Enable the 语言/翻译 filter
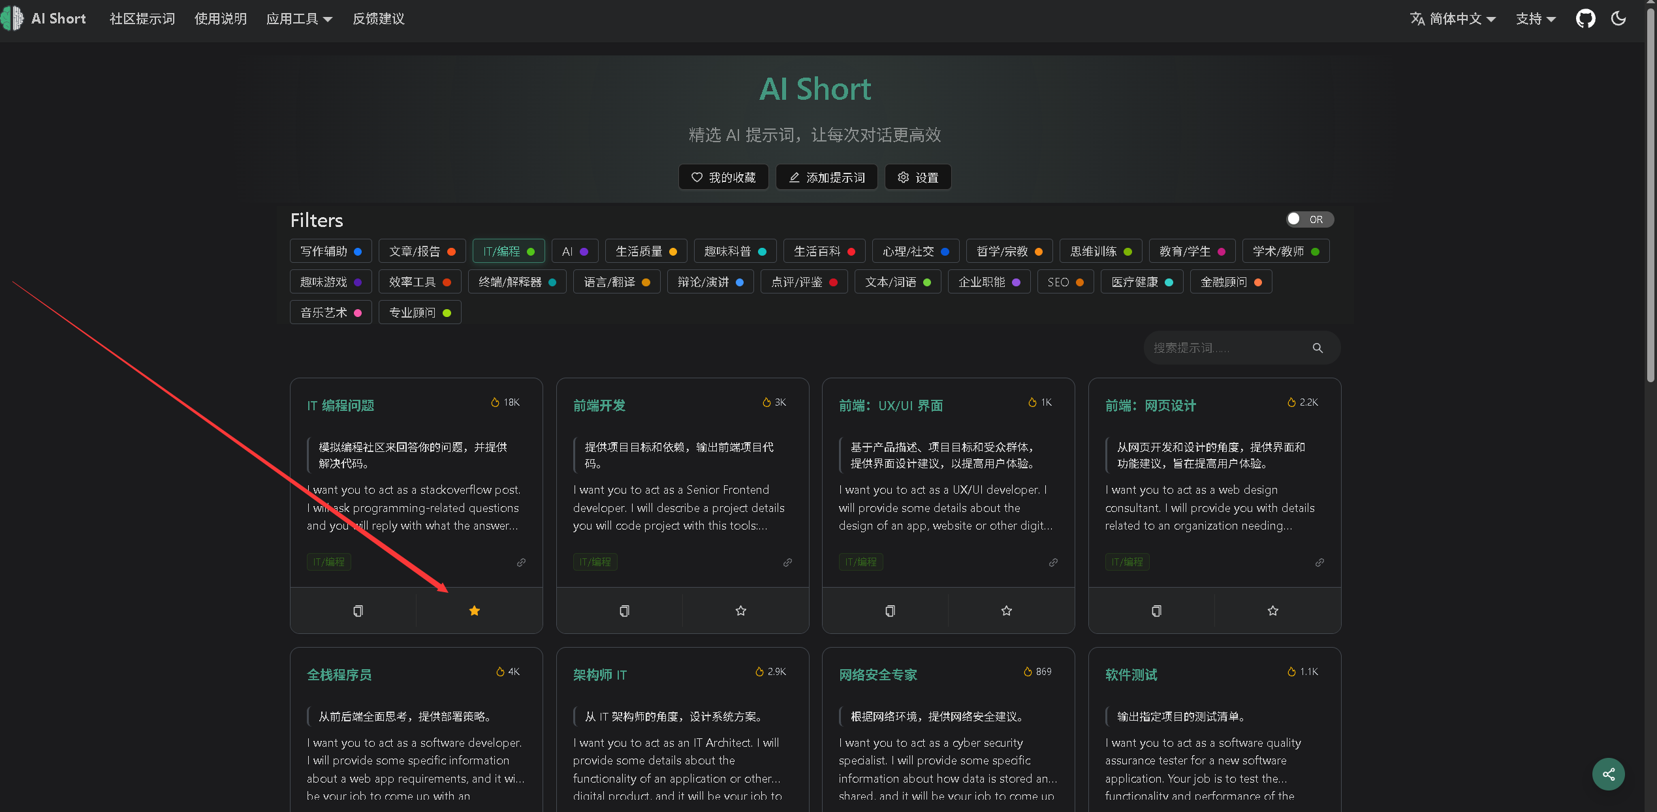The image size is (1657, 812). (617, 282)
